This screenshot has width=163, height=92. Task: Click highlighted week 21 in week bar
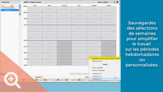(x=58, y=80)
